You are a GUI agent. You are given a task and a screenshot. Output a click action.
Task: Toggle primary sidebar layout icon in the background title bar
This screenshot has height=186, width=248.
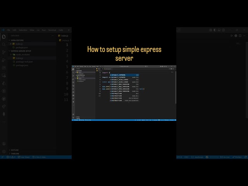pos(215,30)
